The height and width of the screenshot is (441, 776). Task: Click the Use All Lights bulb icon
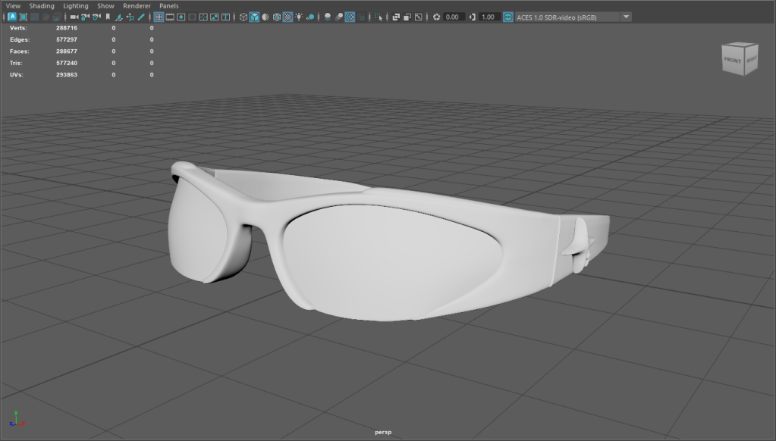[x=300, y=17]
